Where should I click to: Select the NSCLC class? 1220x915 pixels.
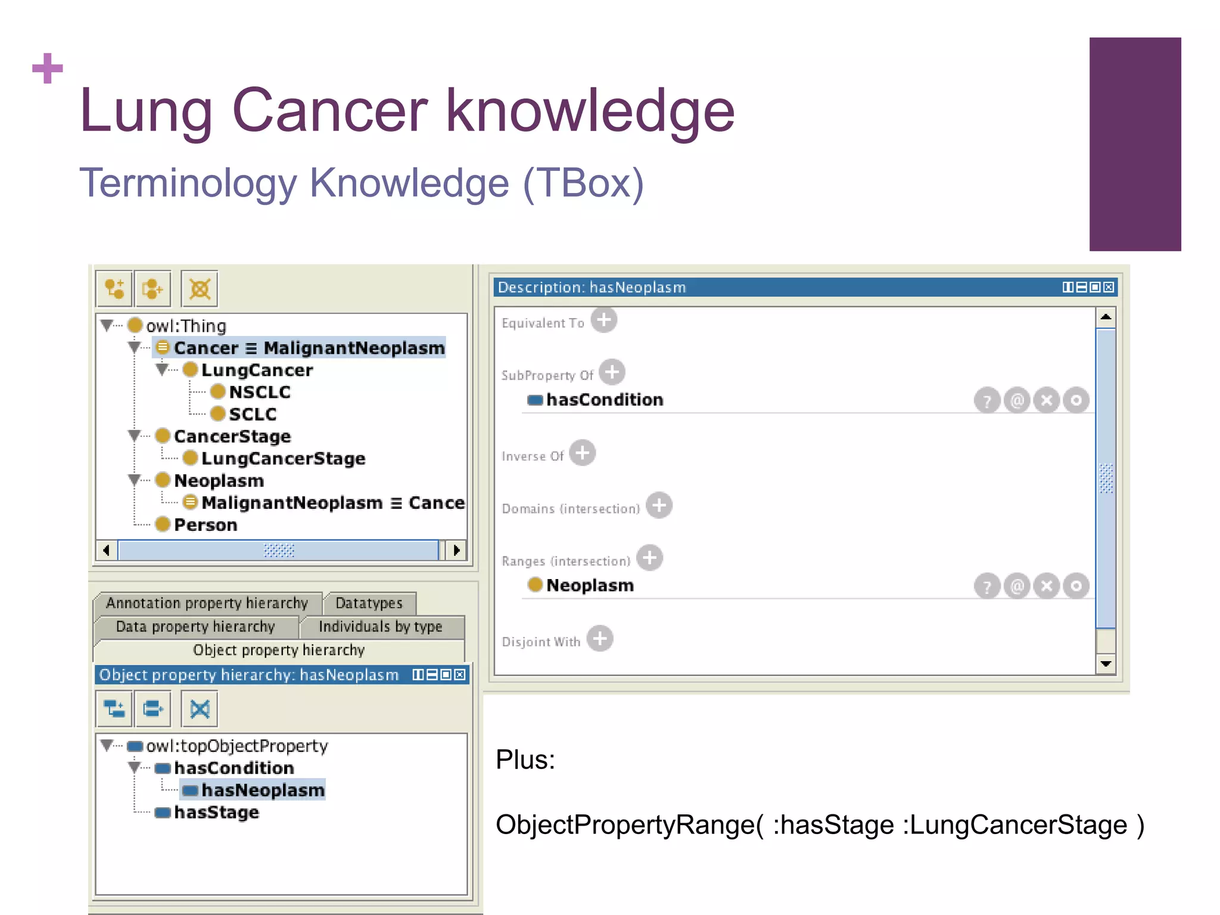[251, 392]
